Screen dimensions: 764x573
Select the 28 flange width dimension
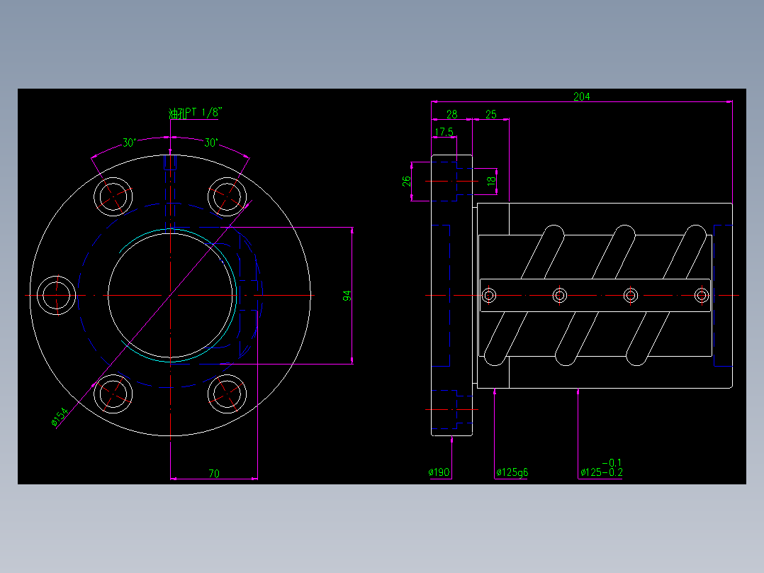tap(451, 114)
